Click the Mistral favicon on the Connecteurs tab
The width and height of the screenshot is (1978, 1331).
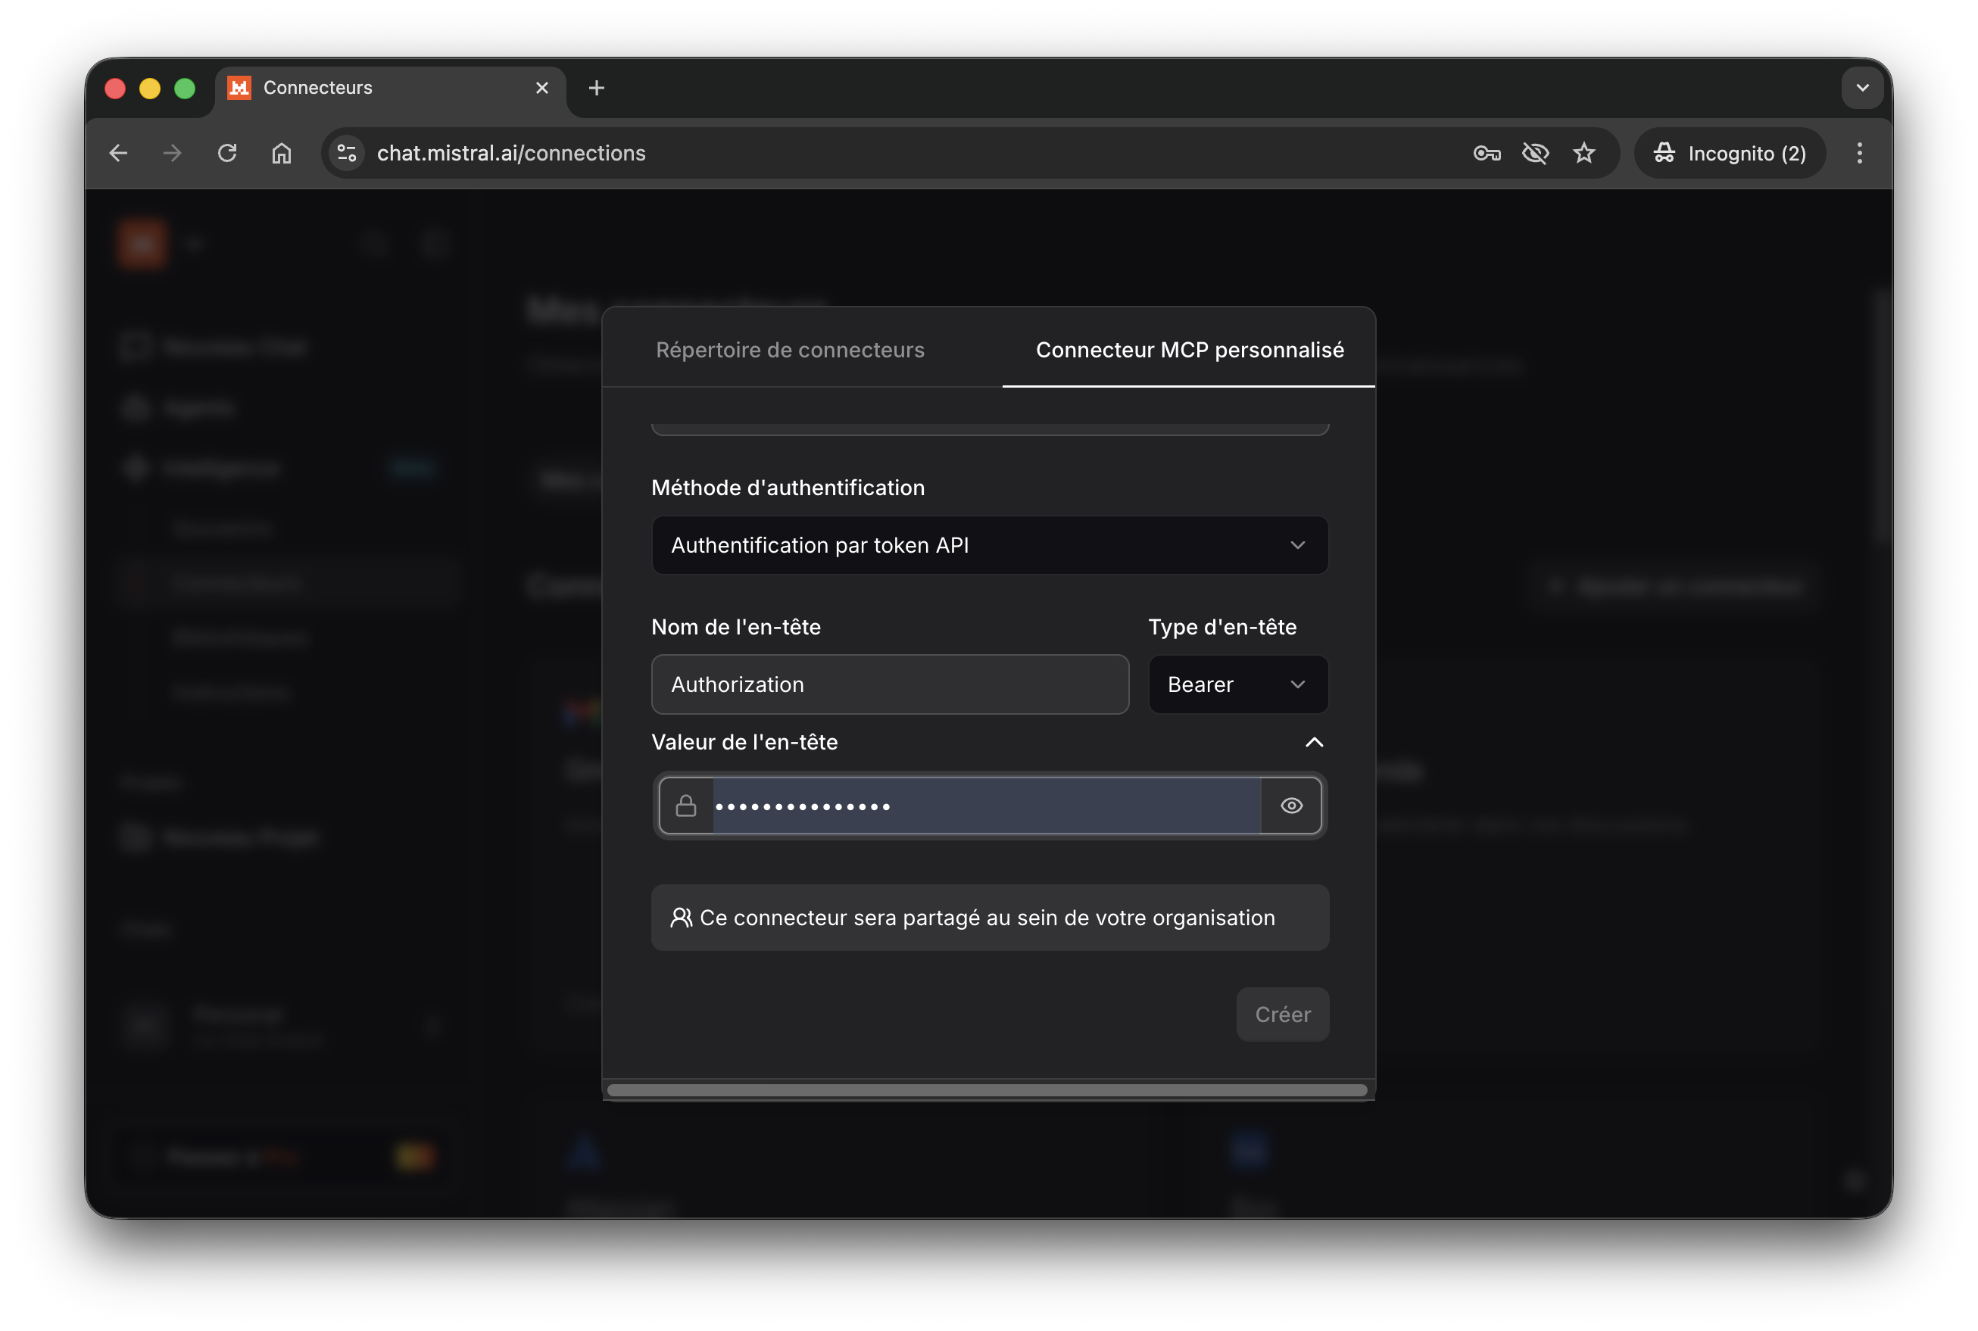(x=239, y=87)
